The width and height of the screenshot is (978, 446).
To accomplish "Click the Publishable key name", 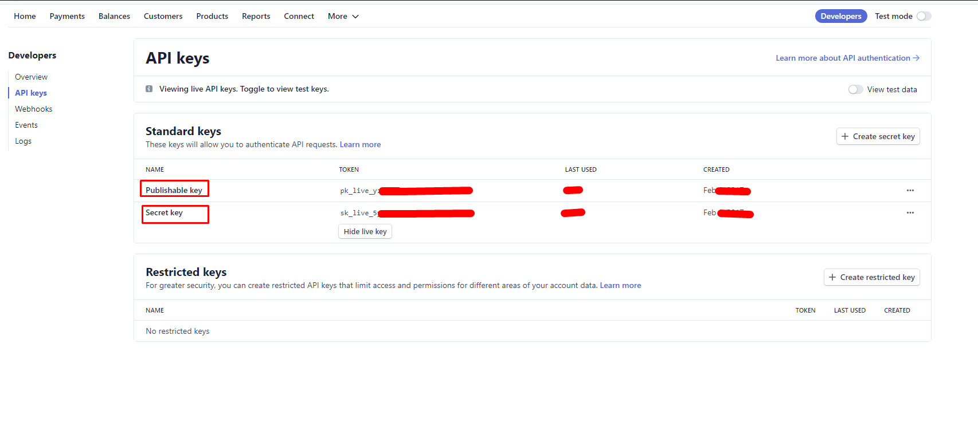I will pos(174,190).
